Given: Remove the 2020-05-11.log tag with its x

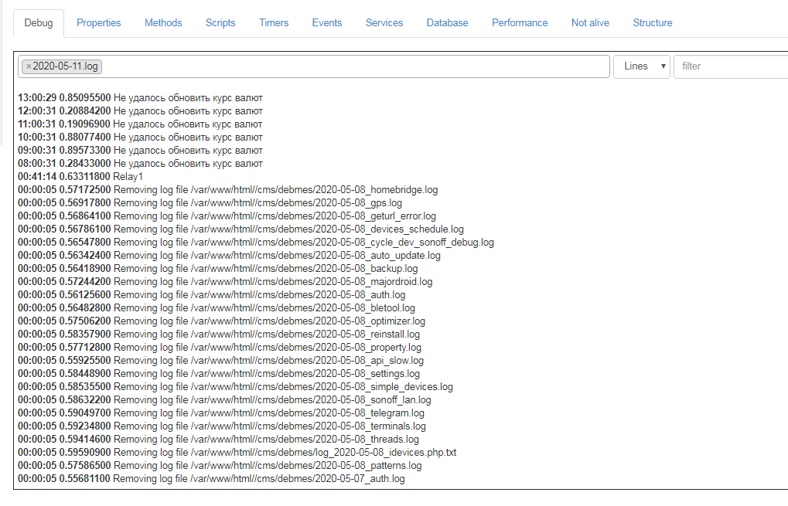Looking at the screenshot, I should [x=29, y=66].
